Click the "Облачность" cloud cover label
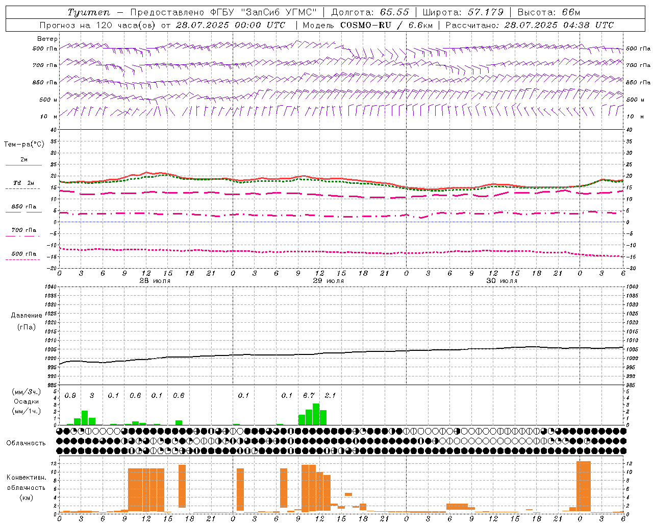Viewport: 653px width, 523px height. tap(26, 443)
